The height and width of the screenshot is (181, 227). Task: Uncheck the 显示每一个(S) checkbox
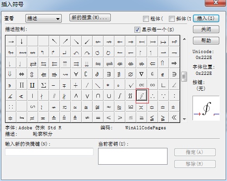pos(137,29)
